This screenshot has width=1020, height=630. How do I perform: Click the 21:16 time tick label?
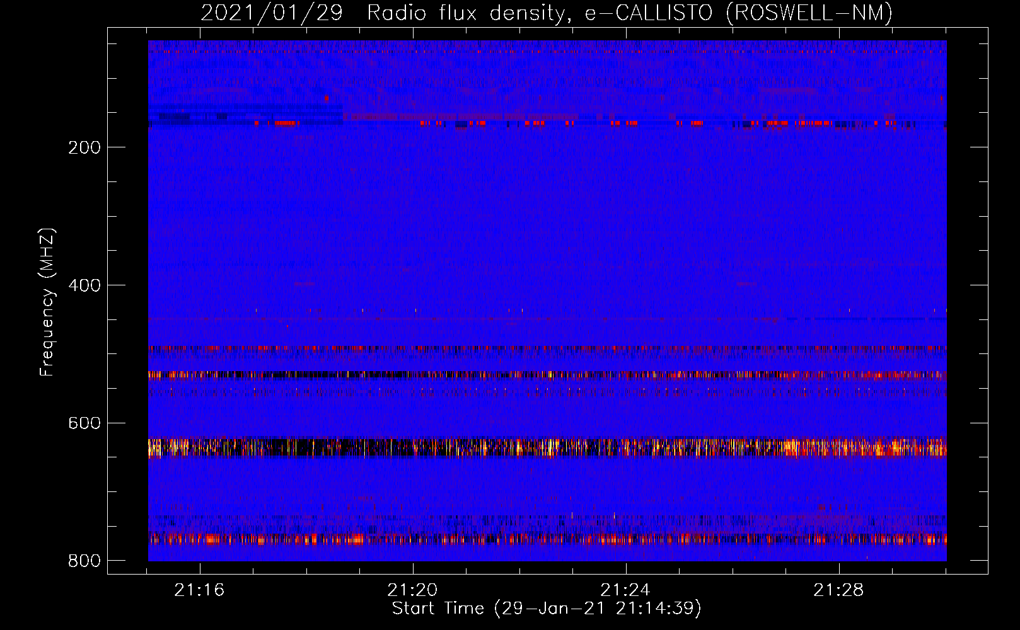coord(200,590)
